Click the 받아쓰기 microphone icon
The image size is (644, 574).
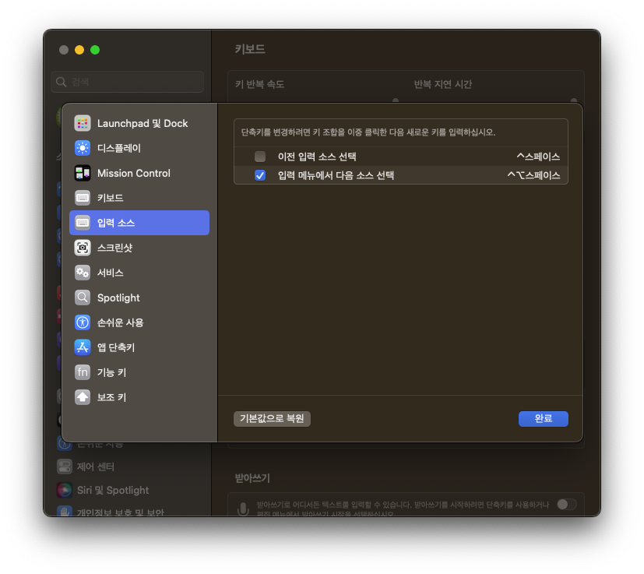243,509
